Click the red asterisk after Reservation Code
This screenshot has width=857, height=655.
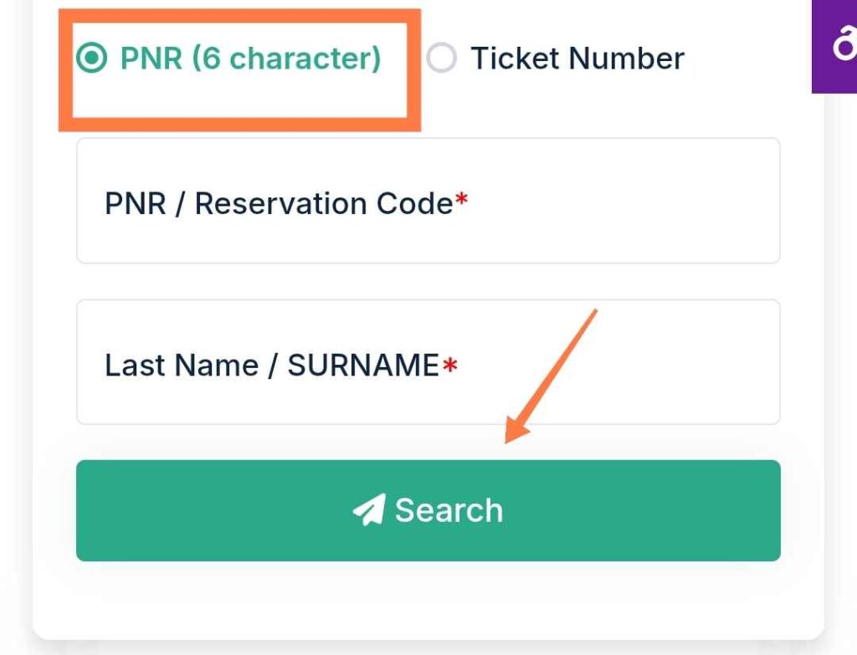(462, 198)
